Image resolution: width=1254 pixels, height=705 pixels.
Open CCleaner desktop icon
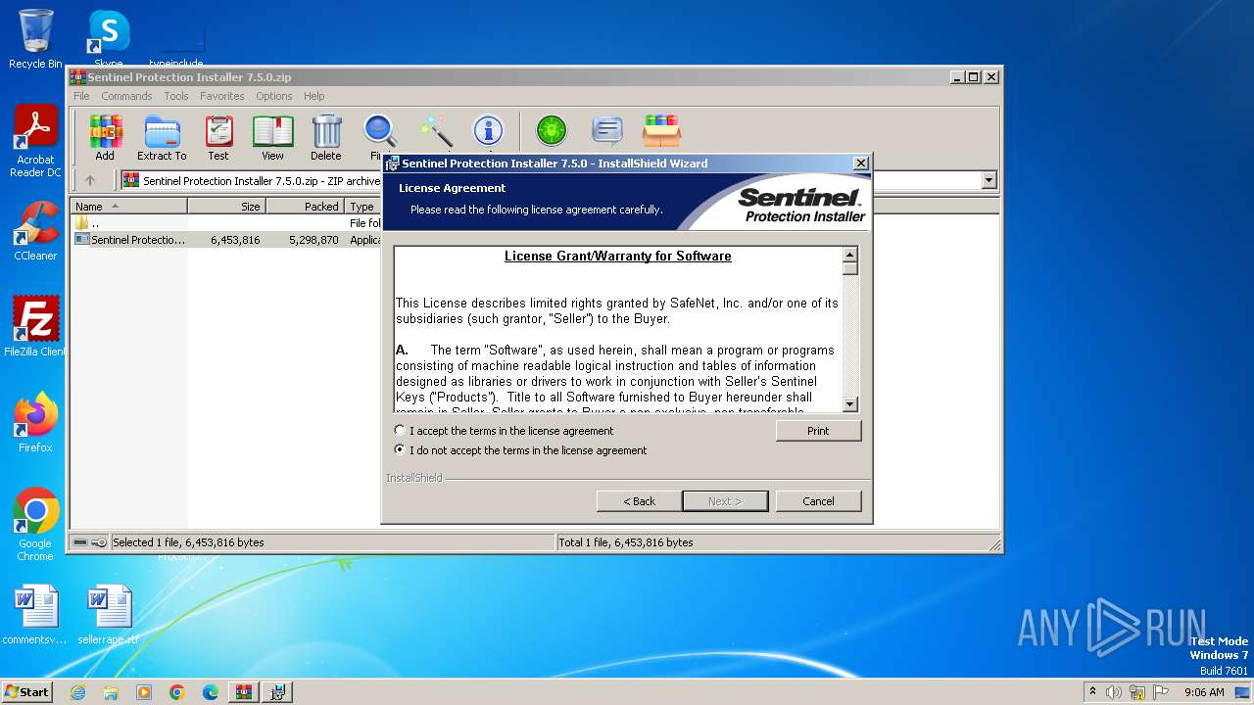point(35,231)
